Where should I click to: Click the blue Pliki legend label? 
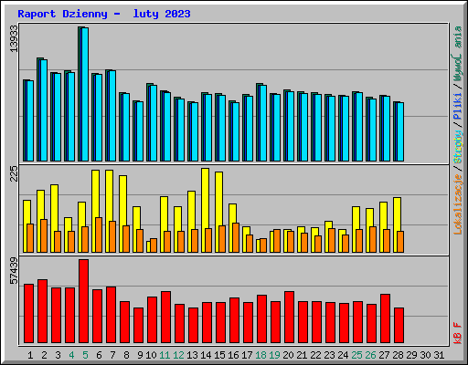(x=458, y=107)
